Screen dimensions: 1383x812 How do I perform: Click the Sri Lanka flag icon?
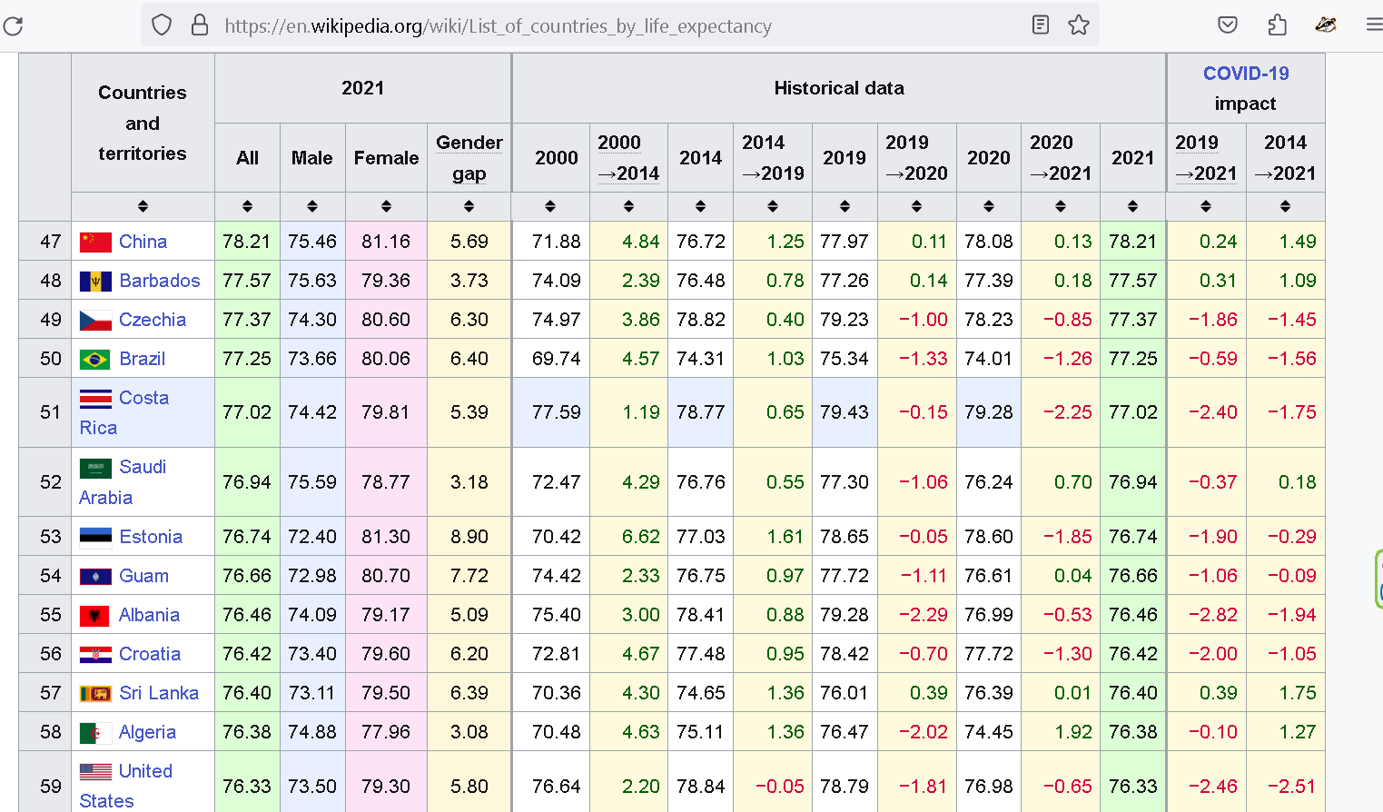[95, 693]
